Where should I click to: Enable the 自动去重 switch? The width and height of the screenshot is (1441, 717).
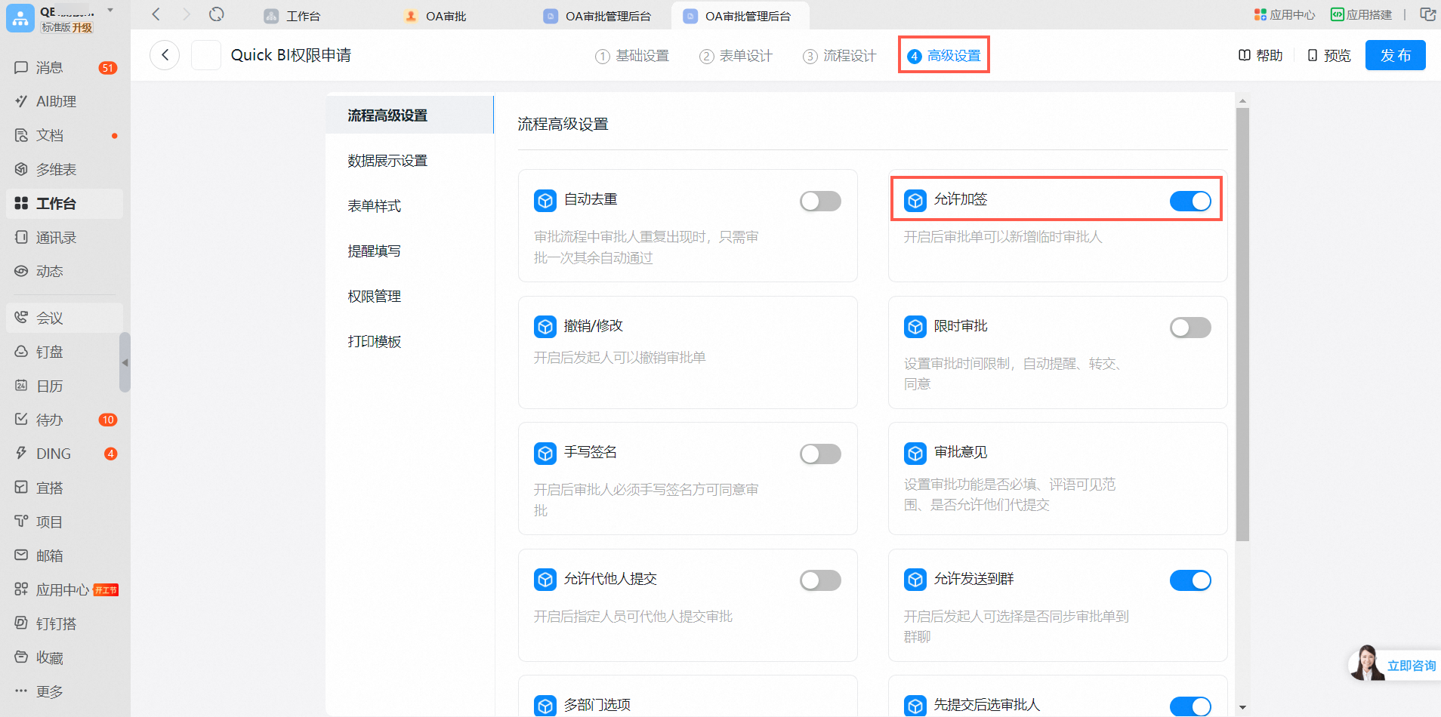tap(820, 201)
